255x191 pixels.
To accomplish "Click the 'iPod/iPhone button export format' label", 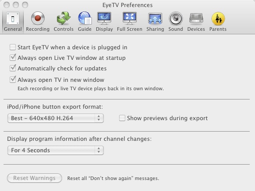I will 55,107.
